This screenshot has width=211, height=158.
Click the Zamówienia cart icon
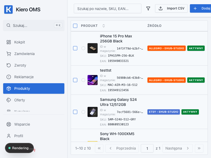coord(9,54)
